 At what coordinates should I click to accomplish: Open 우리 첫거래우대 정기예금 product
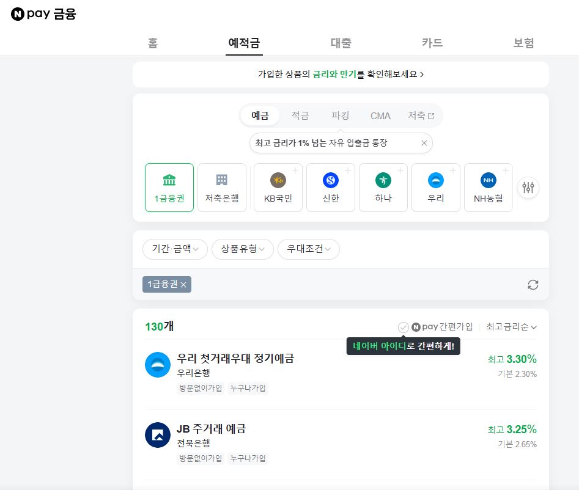(x=235, y=358)
